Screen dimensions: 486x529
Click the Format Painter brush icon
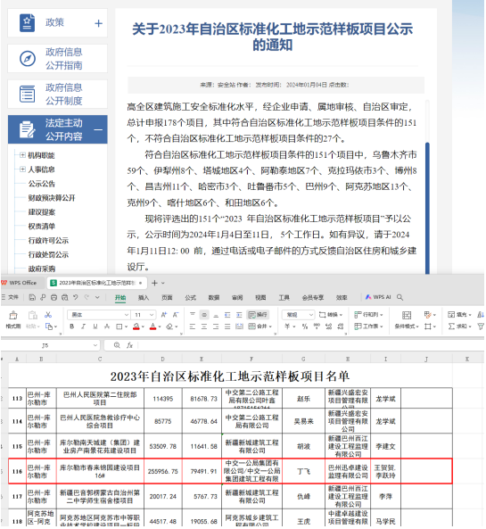coord(13,316)
